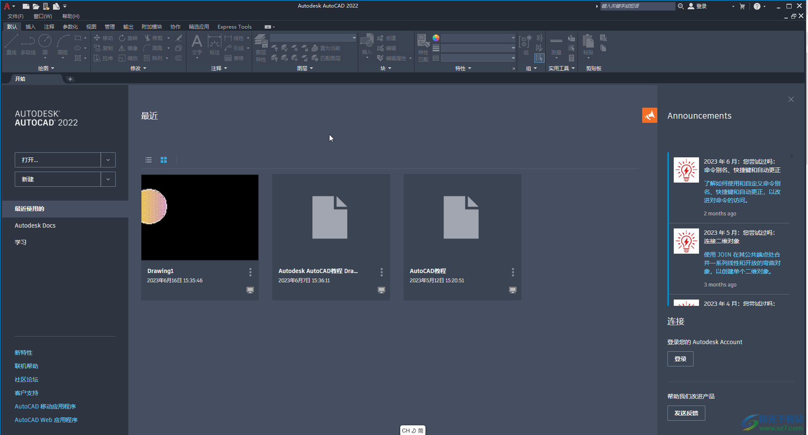Expand the Block (块) panel
The width and height of the screenshot is (808, 435).
pyautogui.click(x=386, y=68)
